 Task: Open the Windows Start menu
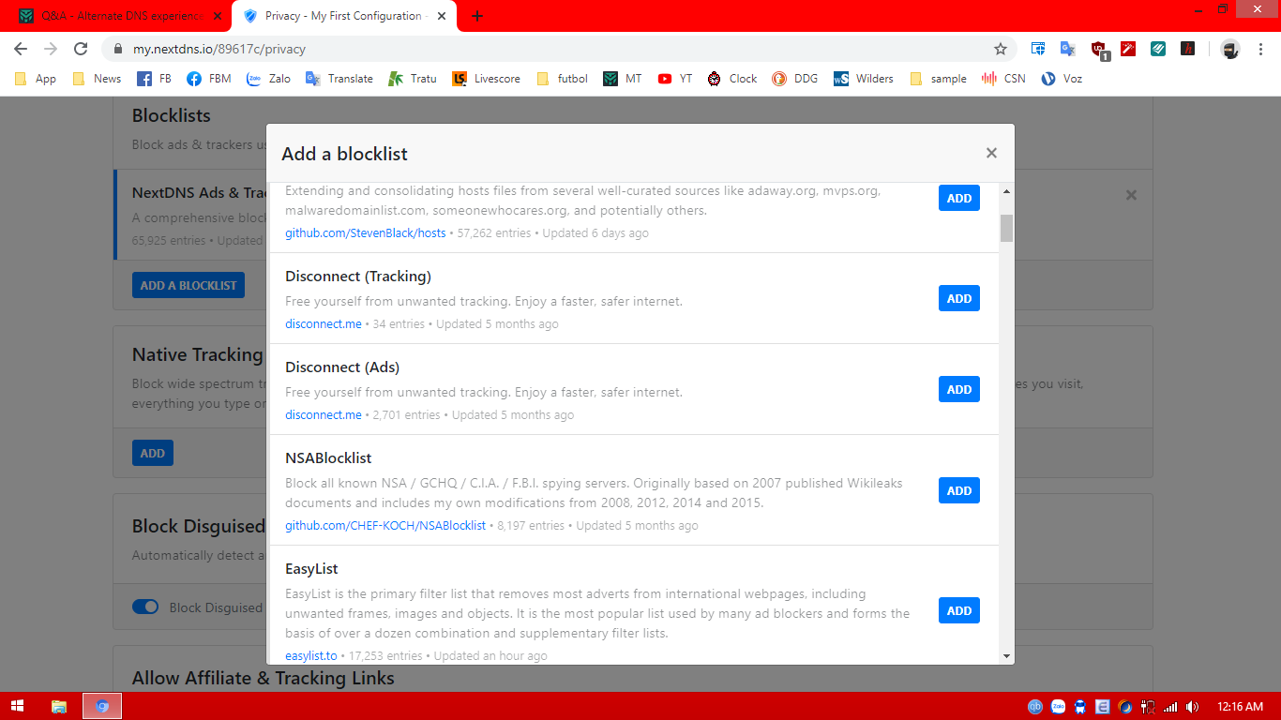[x=16, y=706]
